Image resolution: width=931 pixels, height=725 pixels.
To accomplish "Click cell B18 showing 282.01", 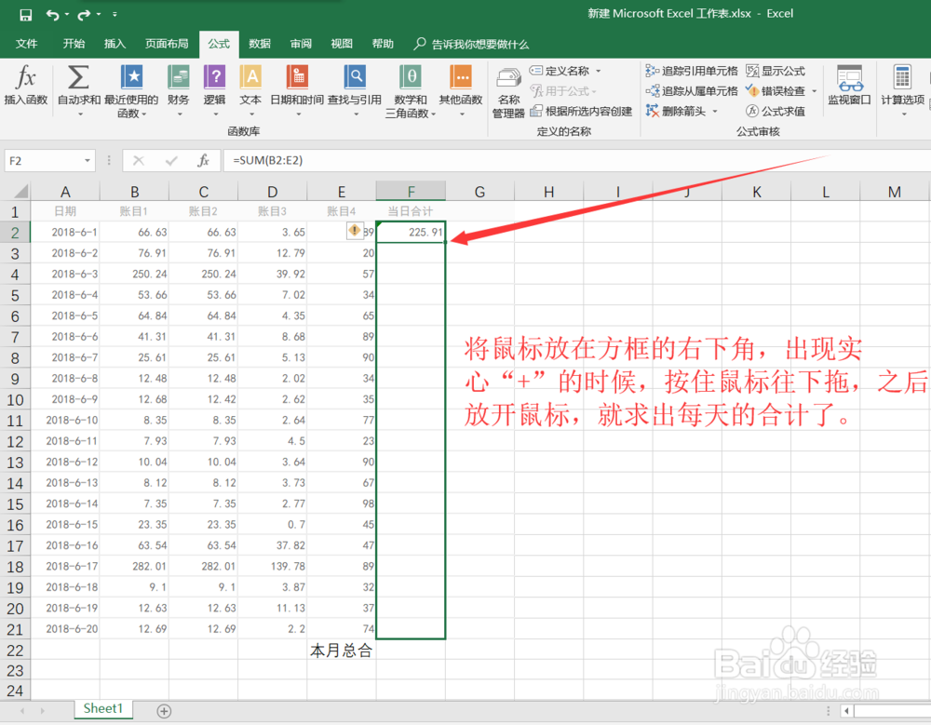I will 134,567.
